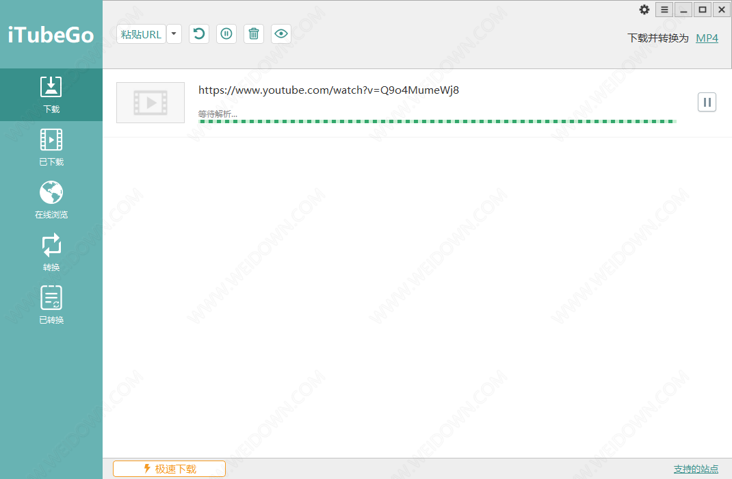This screenshot has width=732, height=479.
Task: Maximize the iTubeGo window
Action: [x=703, y=10]
